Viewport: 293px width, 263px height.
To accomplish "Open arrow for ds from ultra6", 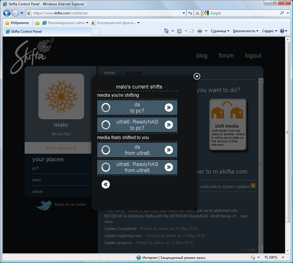I will click(x=169, y=150).
